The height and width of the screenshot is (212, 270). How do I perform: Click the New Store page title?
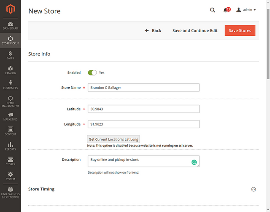[44, 11]
